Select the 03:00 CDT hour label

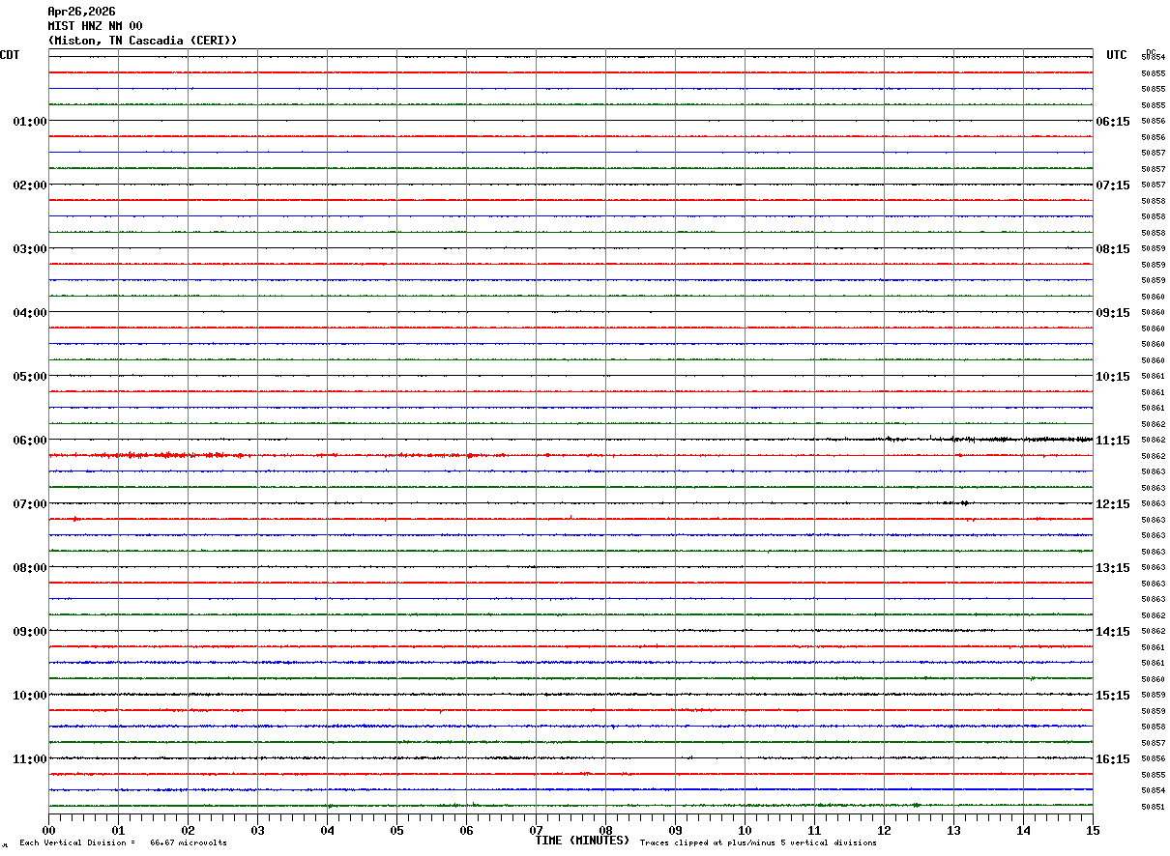[x=30, y=249]
